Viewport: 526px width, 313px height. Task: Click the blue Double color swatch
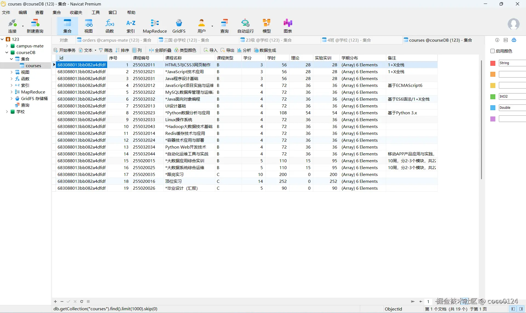tap(493, 108)
